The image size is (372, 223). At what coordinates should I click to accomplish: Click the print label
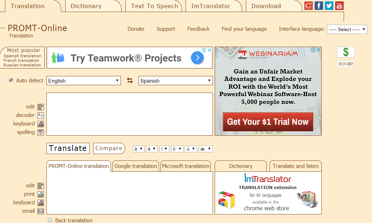click(x=29, y=194)
